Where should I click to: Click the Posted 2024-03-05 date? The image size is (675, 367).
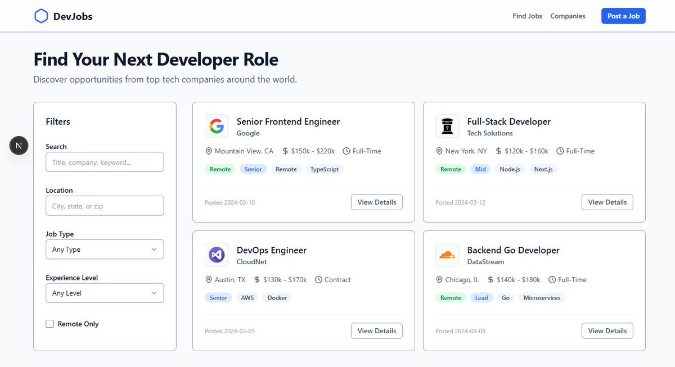coord(229,331)
